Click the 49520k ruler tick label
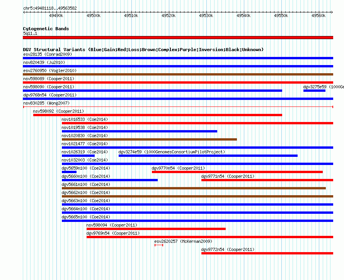Screen dimensions: 344x280 [169, 15]
